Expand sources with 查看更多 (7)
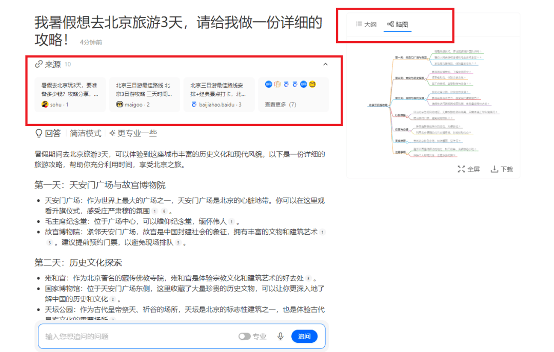 click(281, 105)
